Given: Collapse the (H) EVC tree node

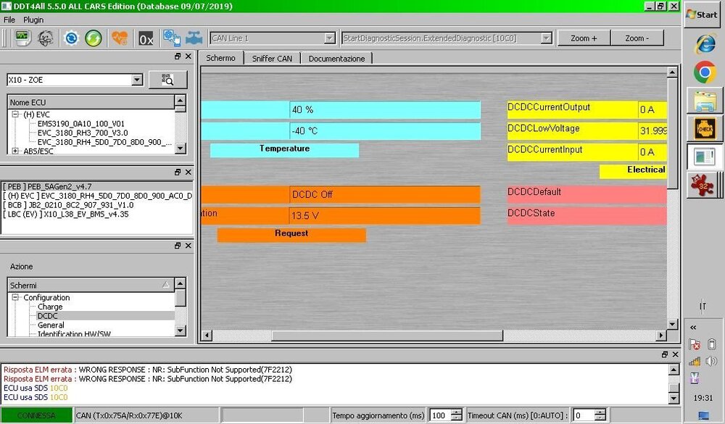Looking at the screenshot, I should click(16, 115).
